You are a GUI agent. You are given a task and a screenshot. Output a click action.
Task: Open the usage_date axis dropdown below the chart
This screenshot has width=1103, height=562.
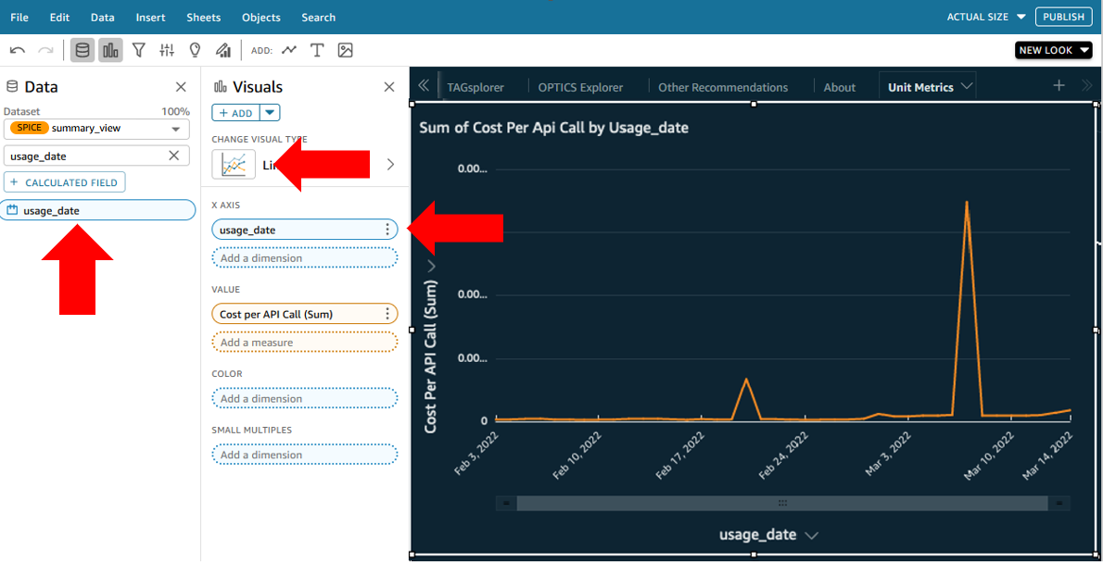coord(811,534)
